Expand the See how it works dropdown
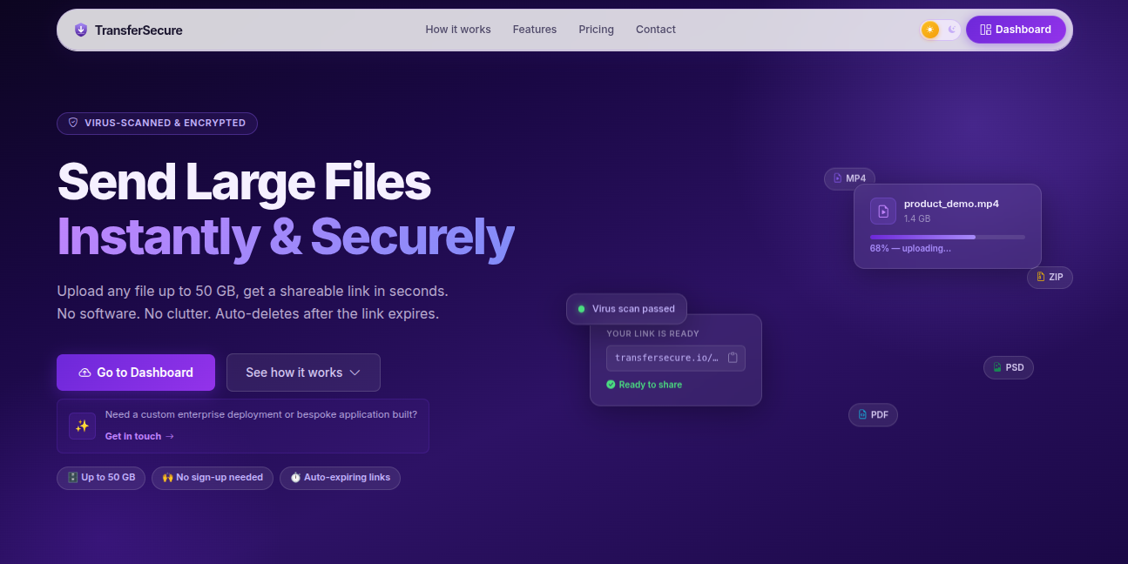 303,372
